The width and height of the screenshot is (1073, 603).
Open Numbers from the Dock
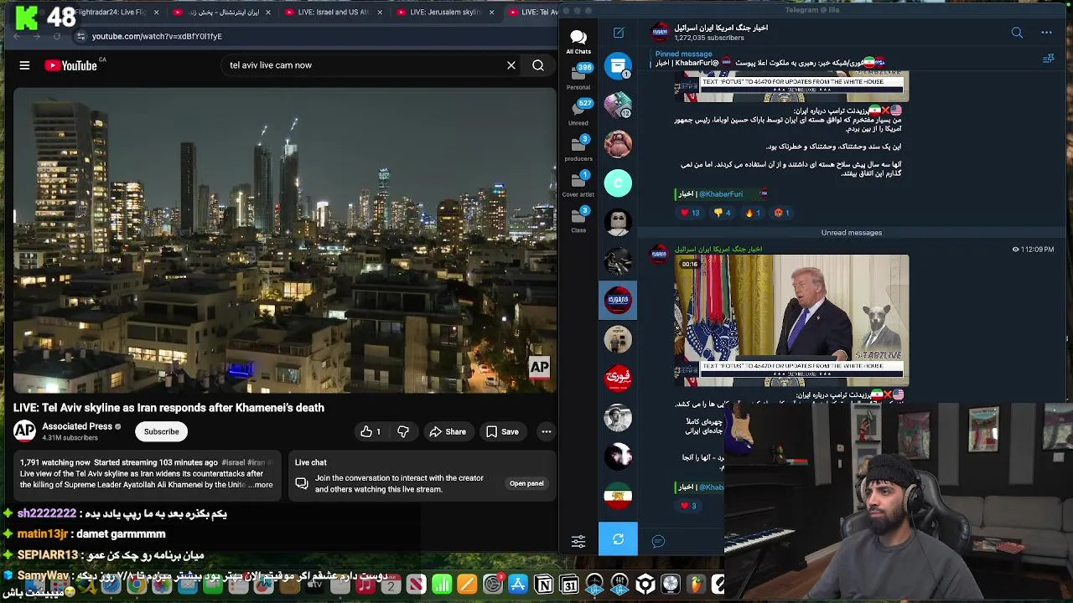tap(442, 585)
